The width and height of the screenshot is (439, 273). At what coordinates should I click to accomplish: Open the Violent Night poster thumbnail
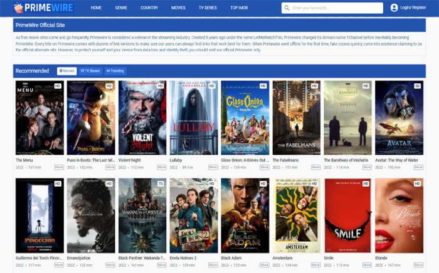(x=142, y=117)
